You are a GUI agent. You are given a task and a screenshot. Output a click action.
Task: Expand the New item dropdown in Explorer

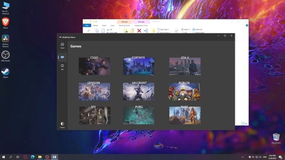tap(163, 29)
